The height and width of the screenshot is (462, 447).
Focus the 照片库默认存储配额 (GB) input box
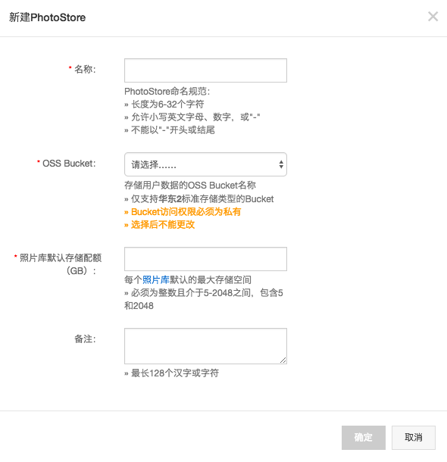pyautogui.click(x=205, y=259)
